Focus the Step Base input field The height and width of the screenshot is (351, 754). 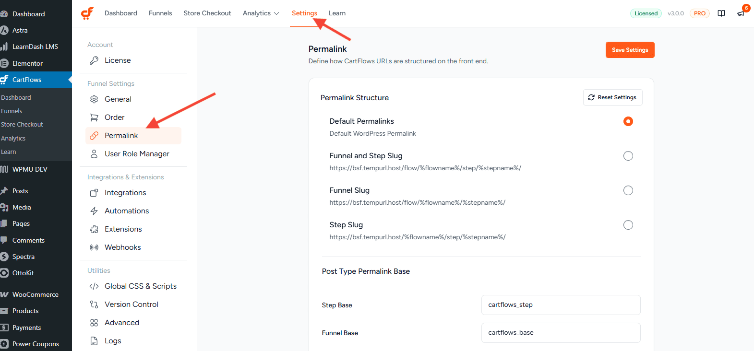[561, 305]
